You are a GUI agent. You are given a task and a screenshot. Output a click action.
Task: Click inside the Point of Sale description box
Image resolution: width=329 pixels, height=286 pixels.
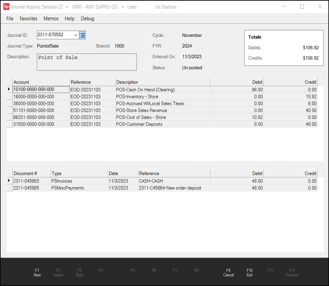coord(87,62)
